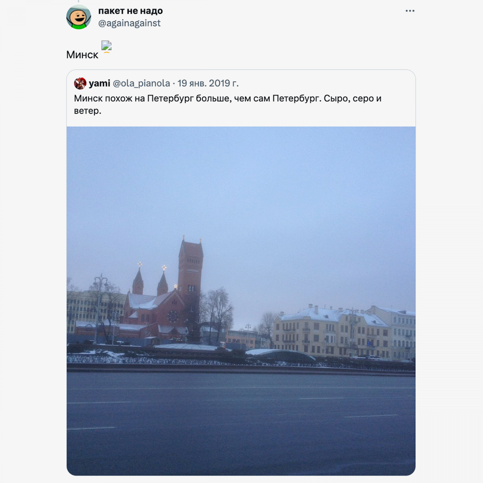The width and height of the screenshot is (483, 483).
Task: Visit the @againagainst handle link
Action: click(129, 23)
